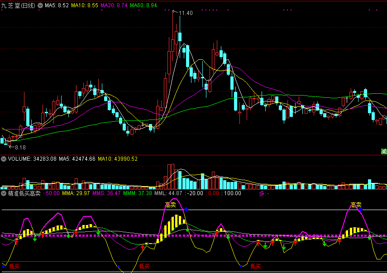Click the magenta 50.00 indicator value
Screen dimensions: 387x273
(53, 193)
